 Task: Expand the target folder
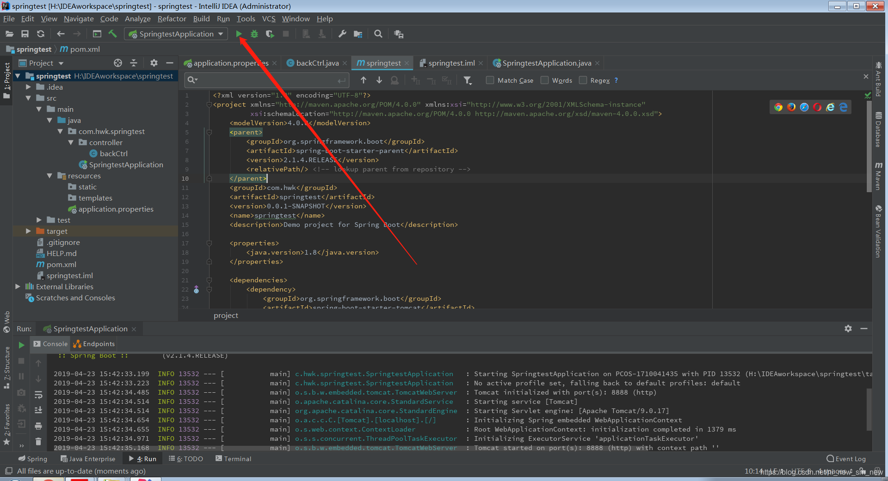28,231
